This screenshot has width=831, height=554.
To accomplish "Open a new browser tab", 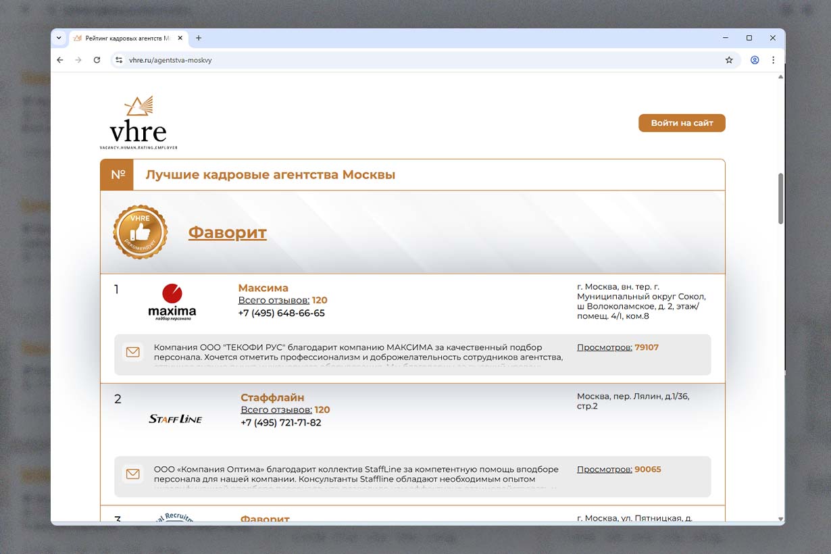I will [199, 39].
